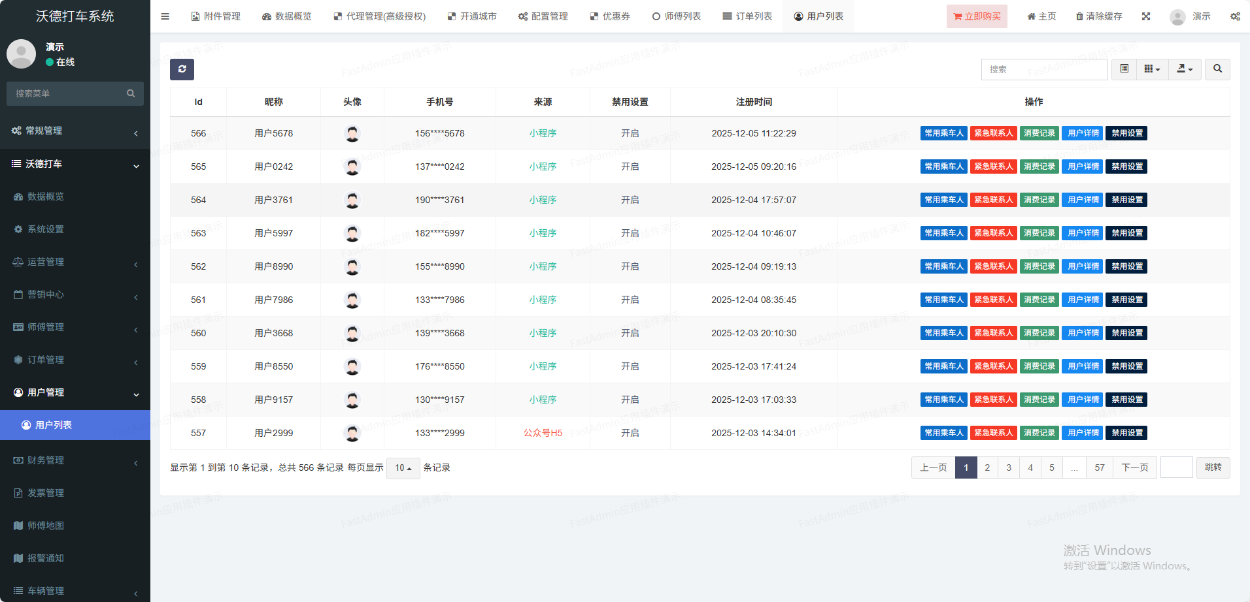This screenshot has height=602, width=1250.
Task: Click the table refresh icon button
Action: [182, 69]
